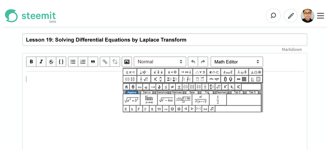Open fraction and radical templates palette

[144, 79]
